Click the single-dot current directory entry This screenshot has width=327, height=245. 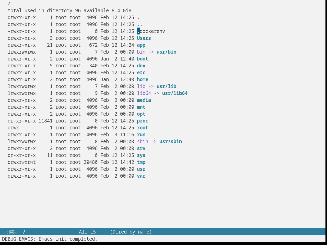click(x=138, y=17)
